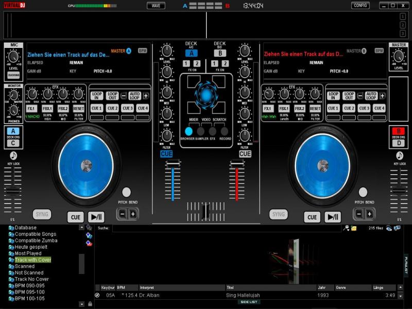Click the add virtual folder icon with blue plus
412x309 pixels.
(89, 235)
